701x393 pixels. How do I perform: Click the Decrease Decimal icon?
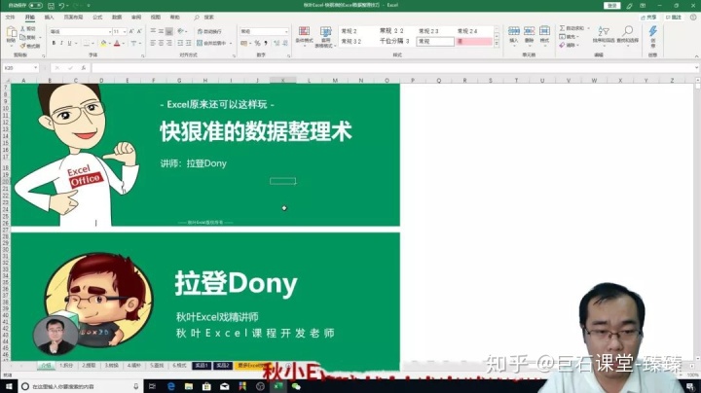pyautogui.click(x=284, y=44)
